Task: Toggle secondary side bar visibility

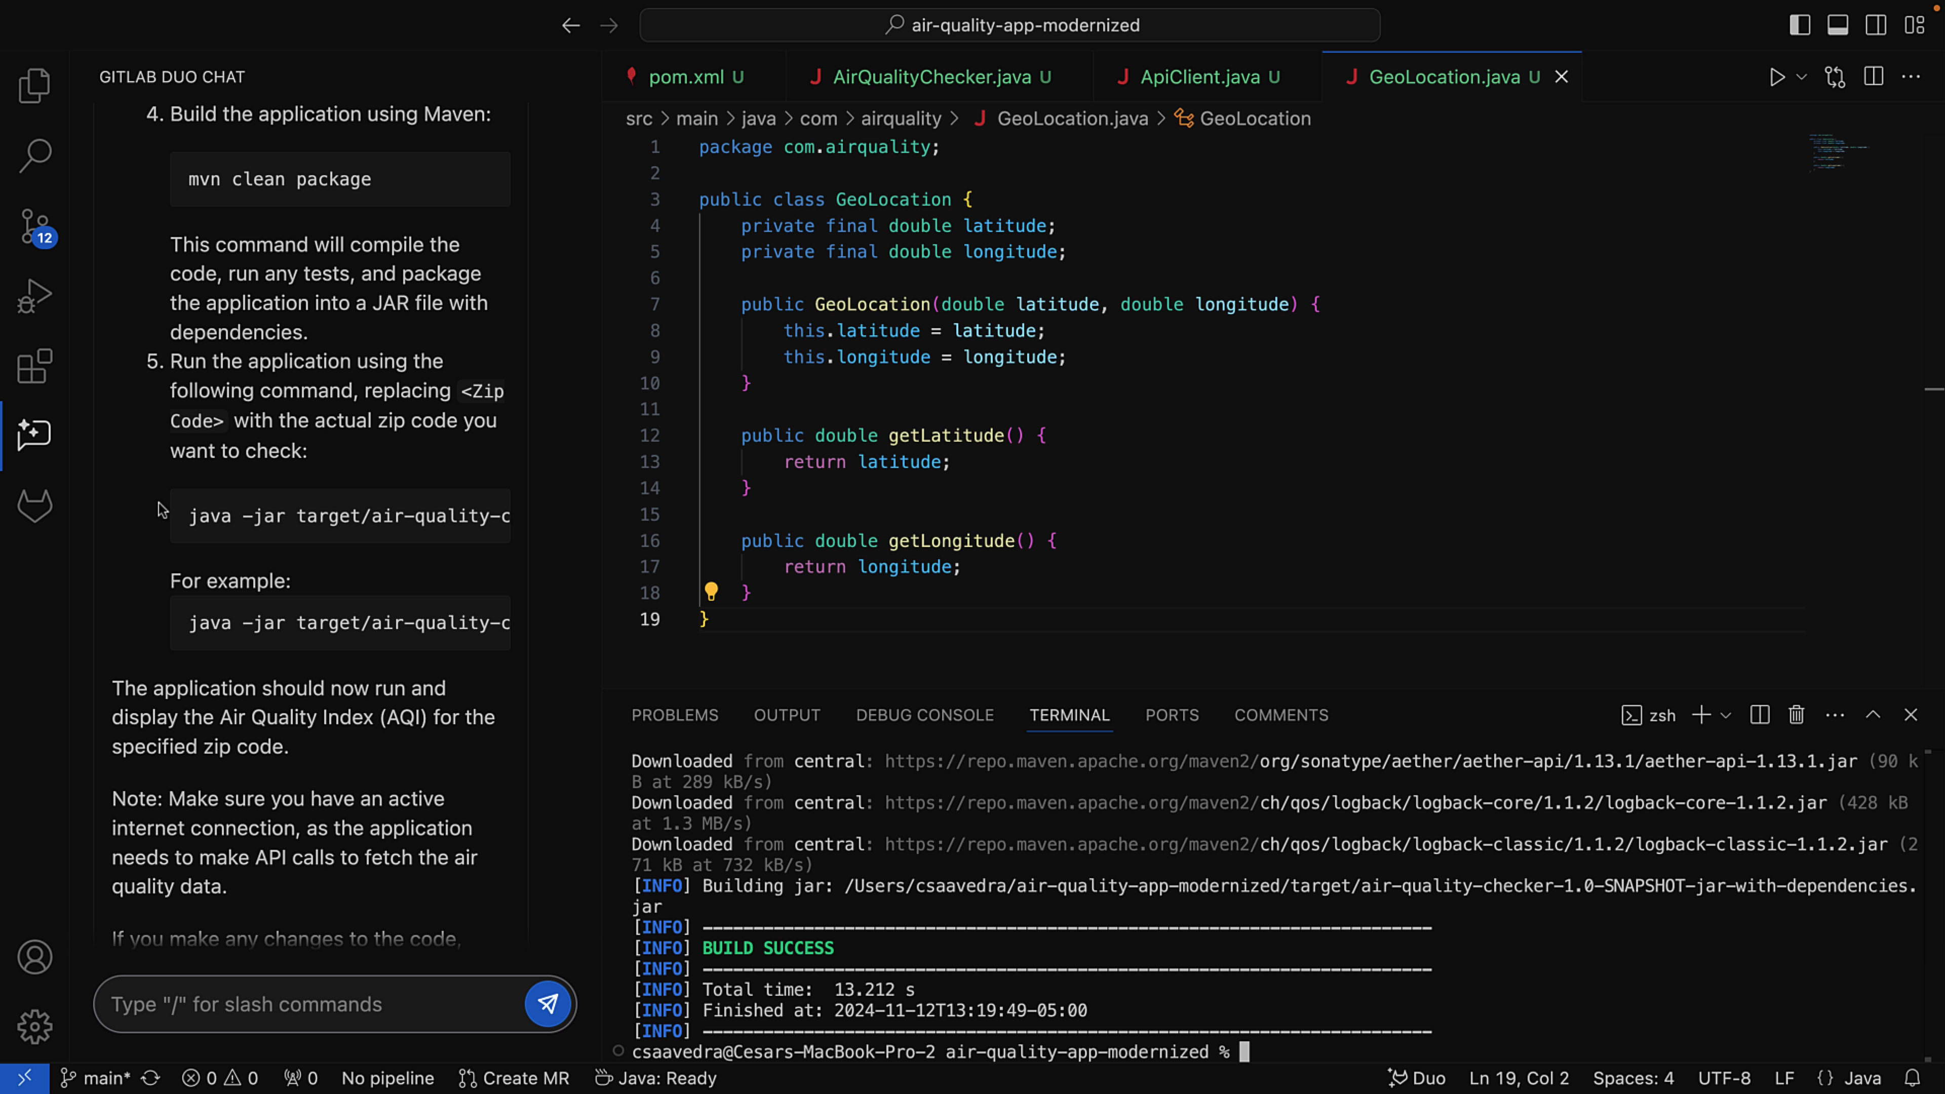Action: click(1876, 26)
